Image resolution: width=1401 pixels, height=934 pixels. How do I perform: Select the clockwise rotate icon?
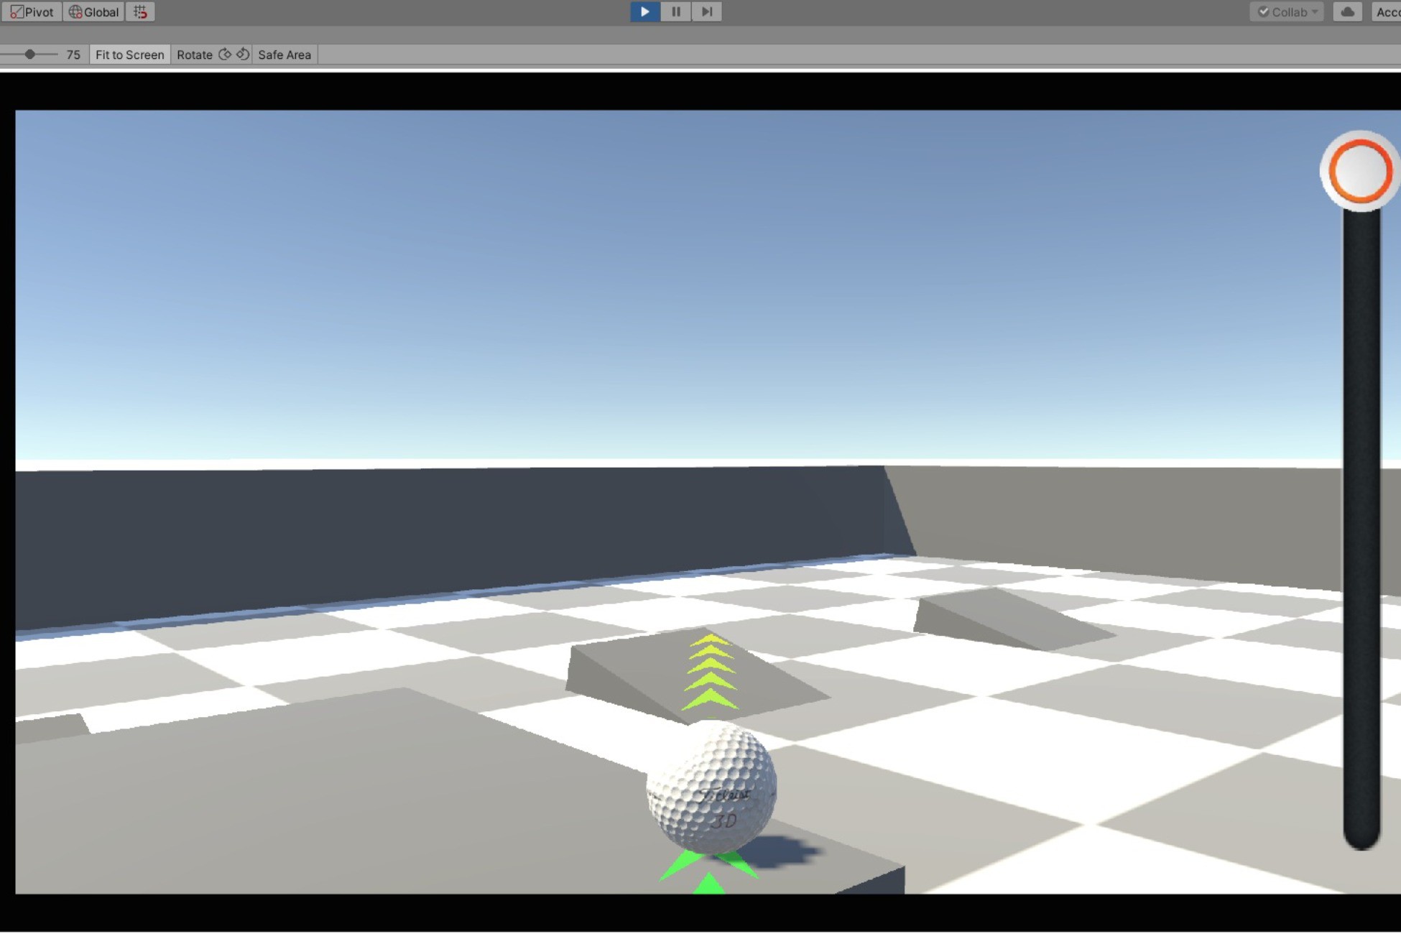[x=226, y=54]
